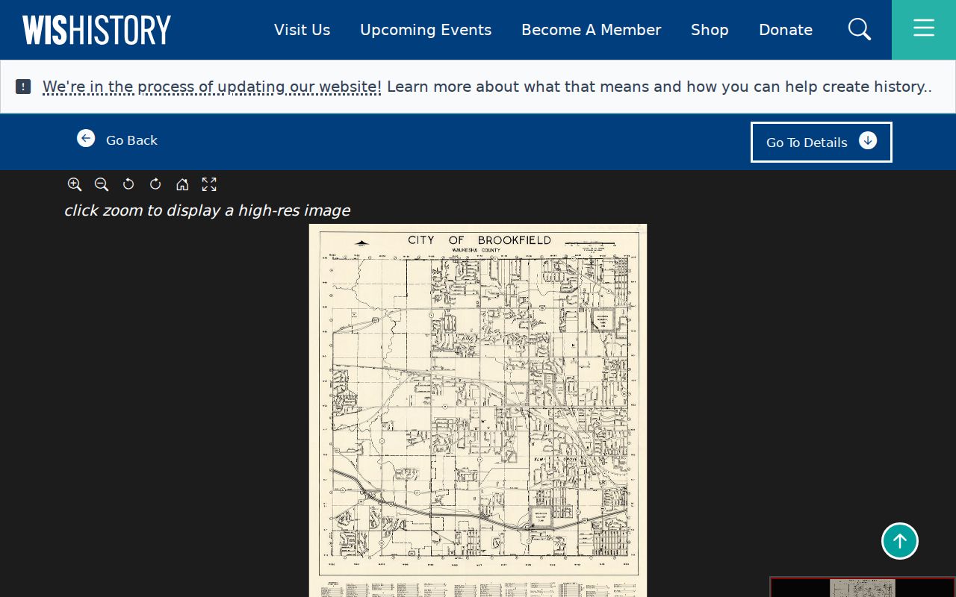The image size is (956, 597).
Task: Click the Go Back text link
Action: click(x=131, y=140)
